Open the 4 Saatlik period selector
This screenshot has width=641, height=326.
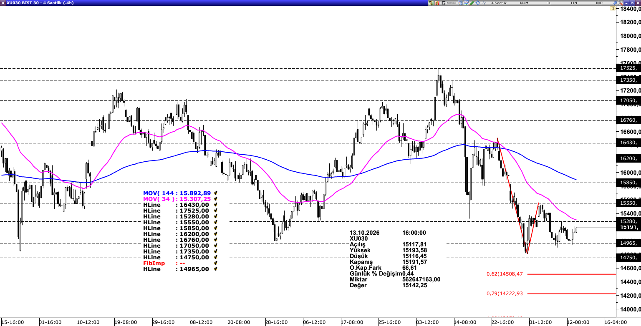point(499,3)
